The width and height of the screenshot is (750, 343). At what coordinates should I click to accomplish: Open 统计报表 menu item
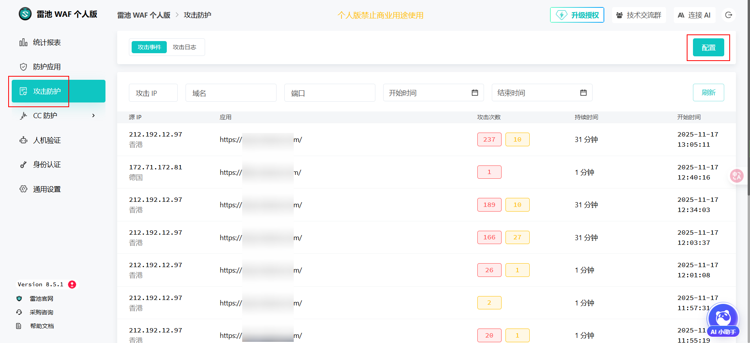click(59, 42)
